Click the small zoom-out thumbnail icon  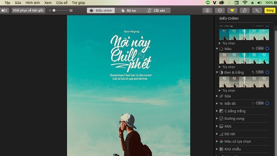pyautogui.click(x=50, y=10)
